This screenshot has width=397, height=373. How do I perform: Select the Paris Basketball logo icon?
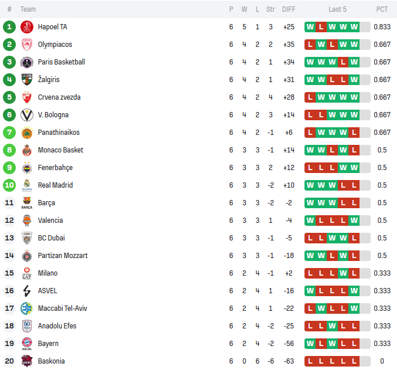pyautogui.click(x=26, y=62)
